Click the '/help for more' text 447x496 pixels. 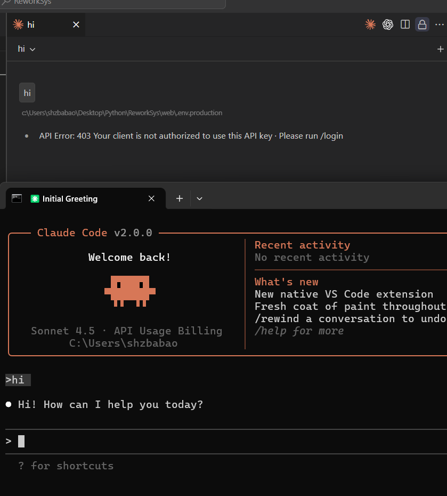click(x=299, y=331)
